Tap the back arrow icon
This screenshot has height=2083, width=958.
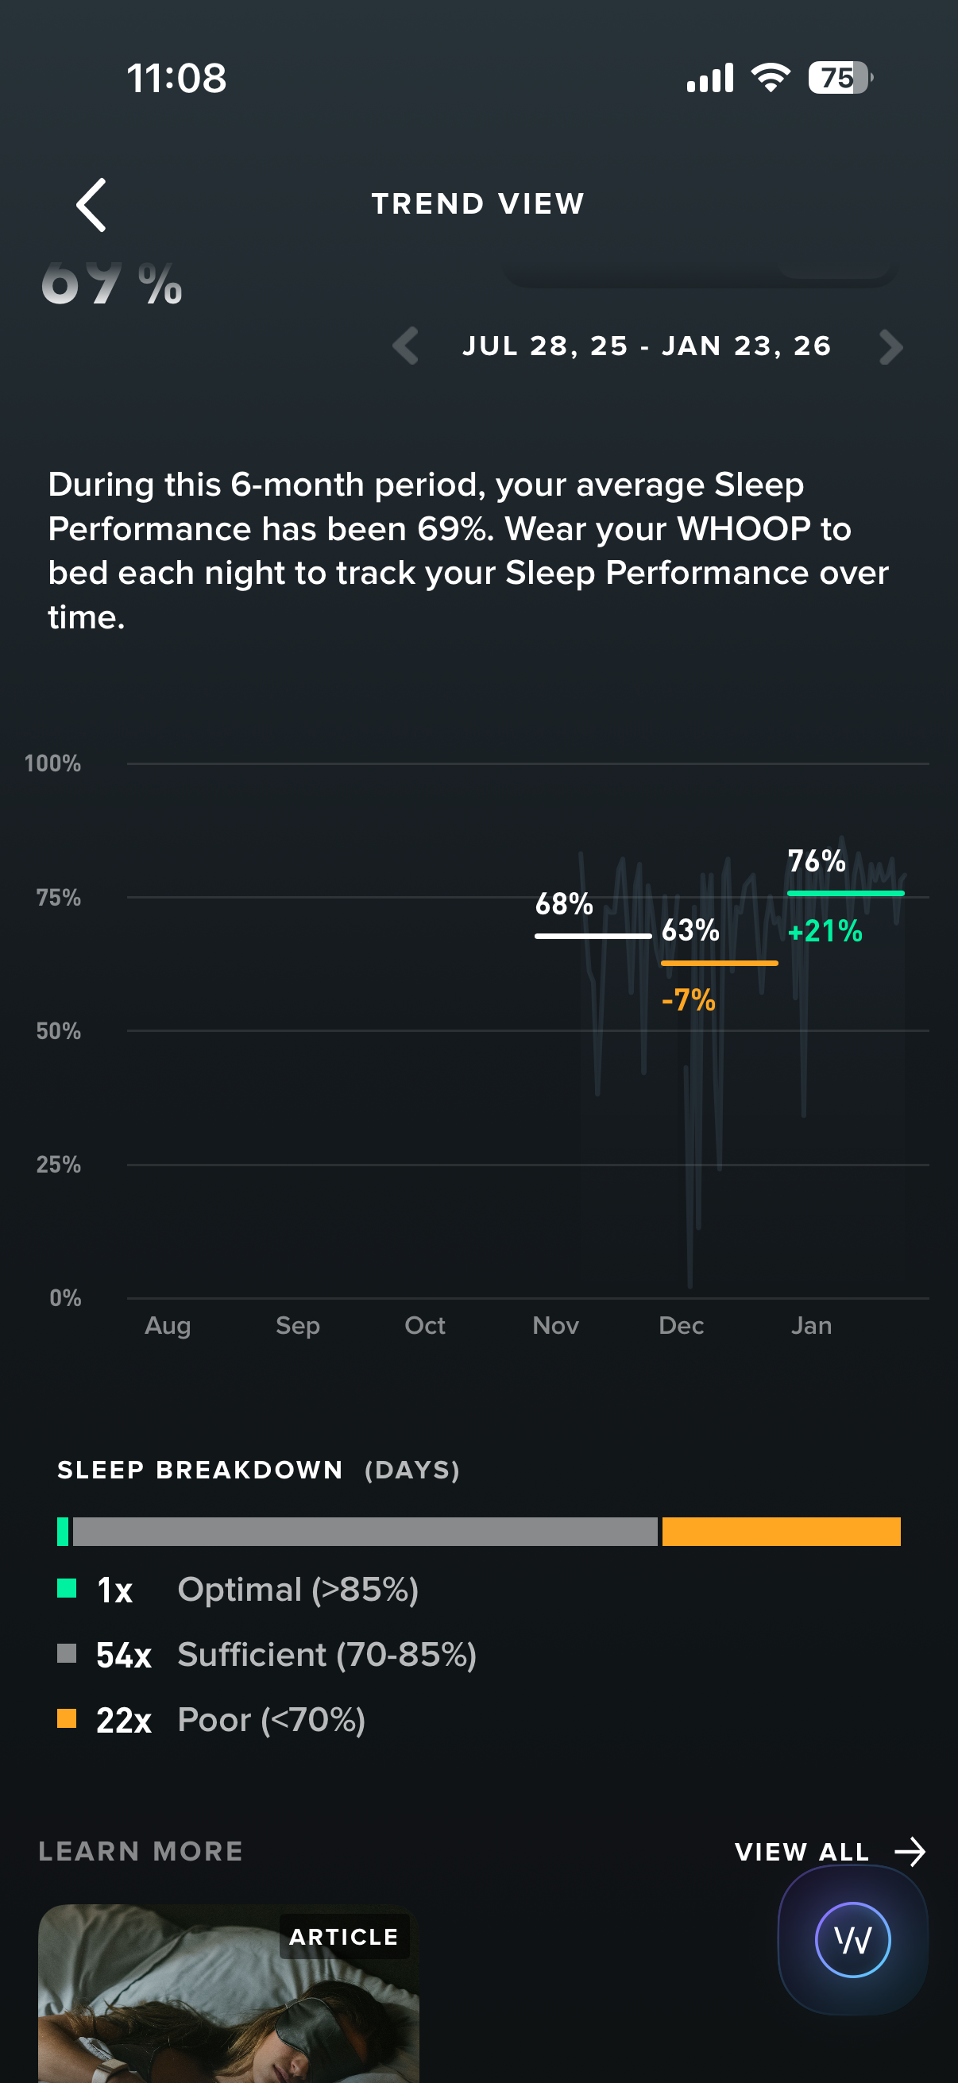point(91,205)
